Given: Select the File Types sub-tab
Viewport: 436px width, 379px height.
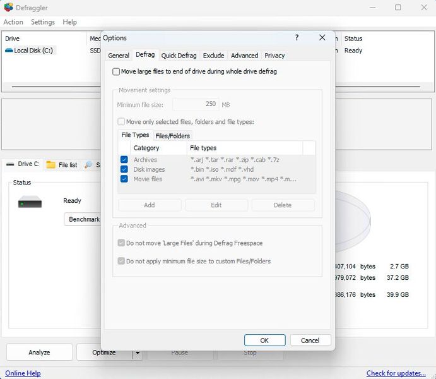Looking at the screenshot, I should [x=136, y=135].
